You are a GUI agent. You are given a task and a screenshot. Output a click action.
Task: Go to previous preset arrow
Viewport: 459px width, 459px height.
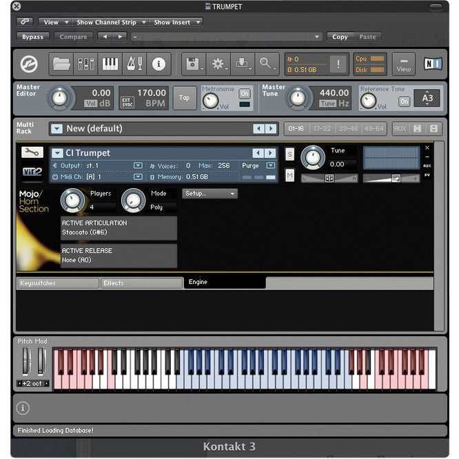(105, 37)
